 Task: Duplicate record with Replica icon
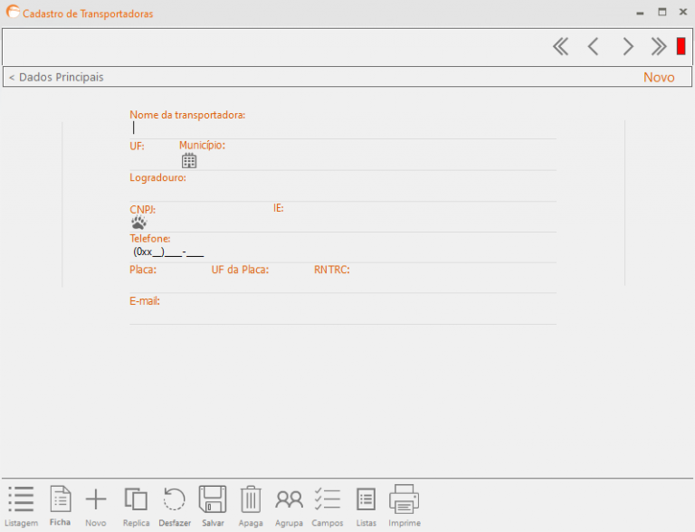(136, 500)
